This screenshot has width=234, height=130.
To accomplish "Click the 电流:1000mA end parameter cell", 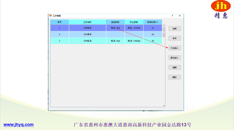I will pyautogui.click(x=134, y=41).
